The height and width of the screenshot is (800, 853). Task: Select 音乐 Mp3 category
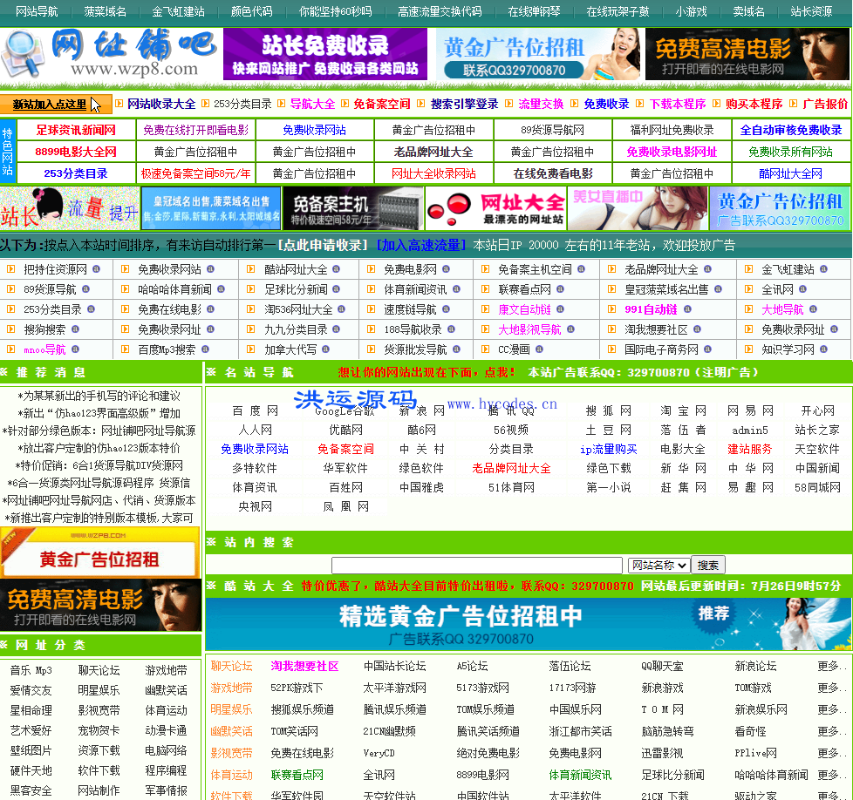[31, 670]
